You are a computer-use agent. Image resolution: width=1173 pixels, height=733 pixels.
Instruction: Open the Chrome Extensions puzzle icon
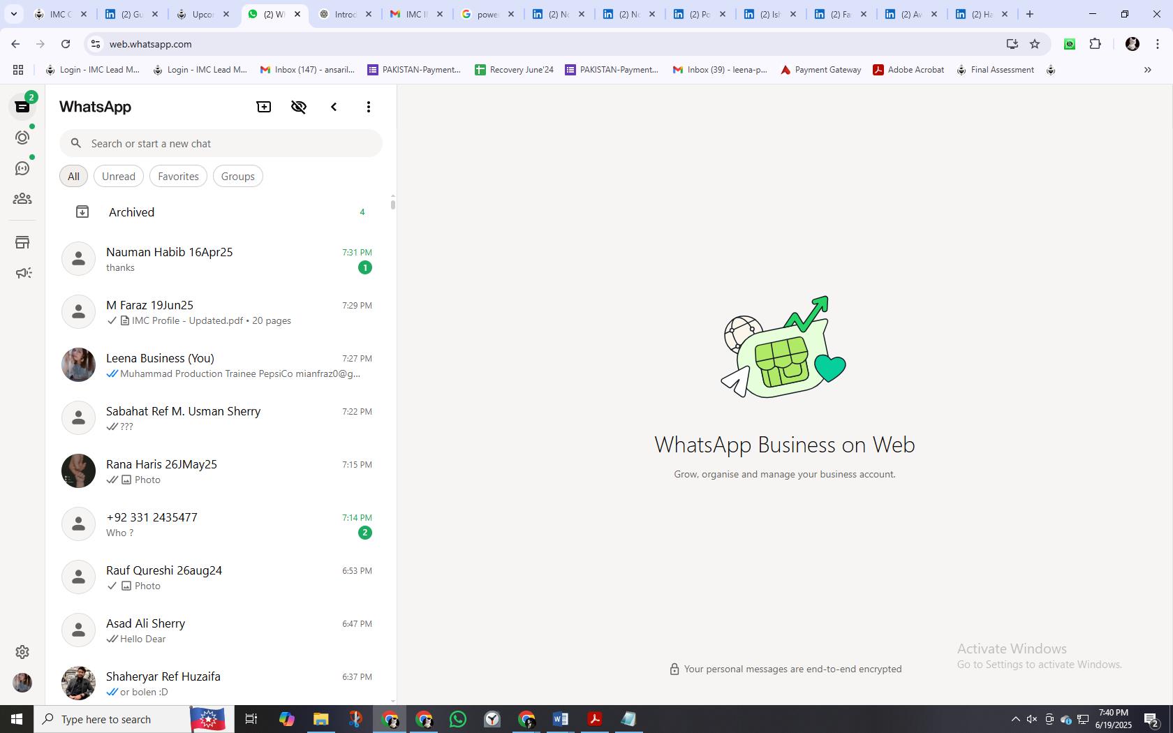tap(1095, 44)
